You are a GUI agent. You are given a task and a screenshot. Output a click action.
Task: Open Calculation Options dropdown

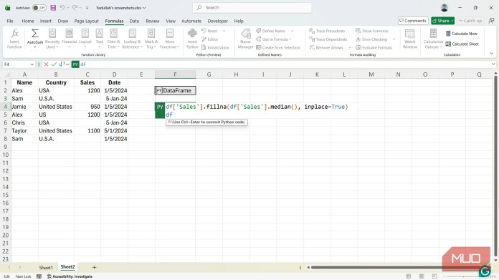(433, 39)
